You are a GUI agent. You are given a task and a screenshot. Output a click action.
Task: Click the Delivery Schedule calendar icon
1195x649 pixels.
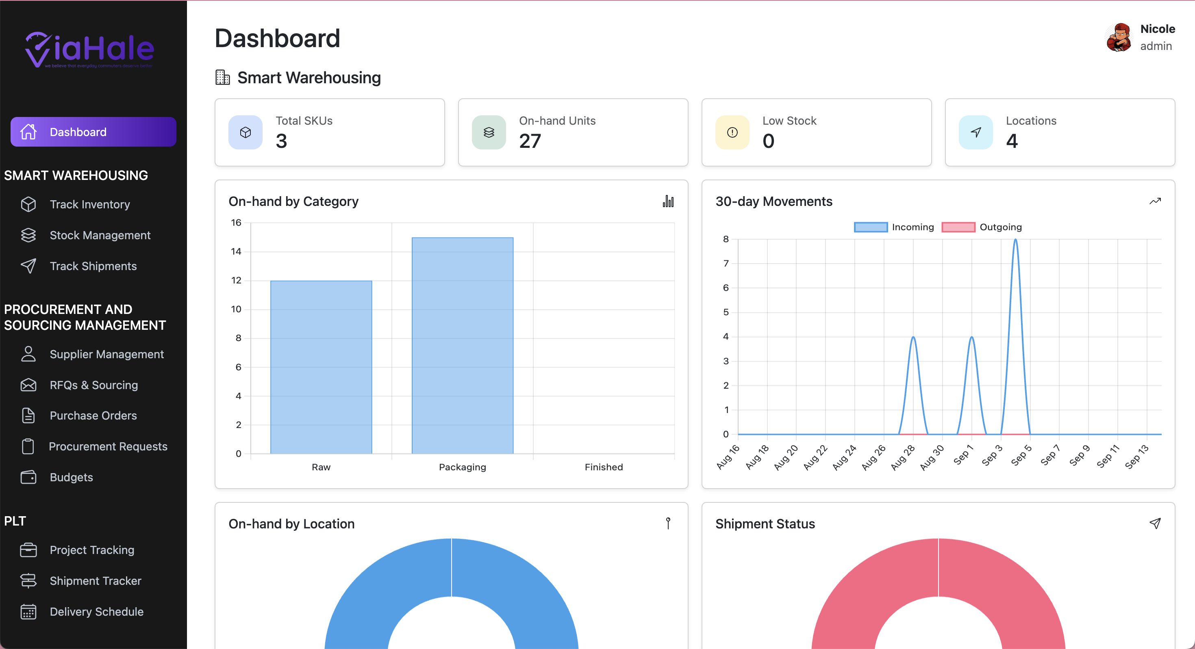coord(28,612)
